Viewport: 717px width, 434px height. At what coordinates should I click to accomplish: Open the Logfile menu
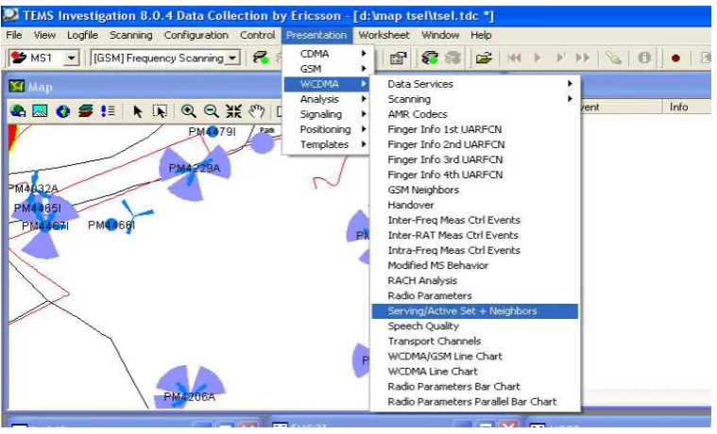[82, 35]
